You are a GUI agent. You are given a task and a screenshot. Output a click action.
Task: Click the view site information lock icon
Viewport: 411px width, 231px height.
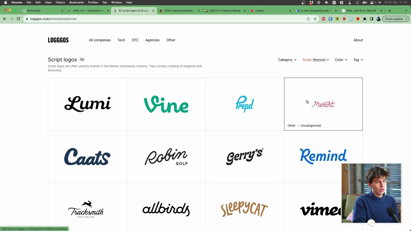coord(27,19)
